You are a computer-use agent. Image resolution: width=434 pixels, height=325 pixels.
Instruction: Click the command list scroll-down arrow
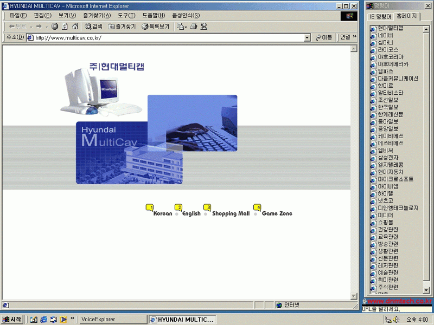click(x=426, y=290)
